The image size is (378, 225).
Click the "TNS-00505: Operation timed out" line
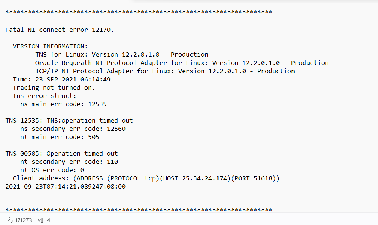click(61, 153)
